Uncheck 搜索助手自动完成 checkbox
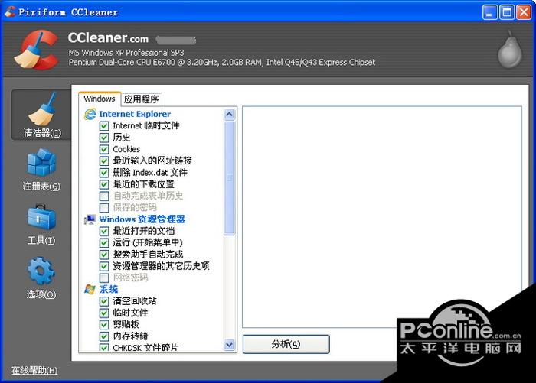 click(x=104, y=255)
